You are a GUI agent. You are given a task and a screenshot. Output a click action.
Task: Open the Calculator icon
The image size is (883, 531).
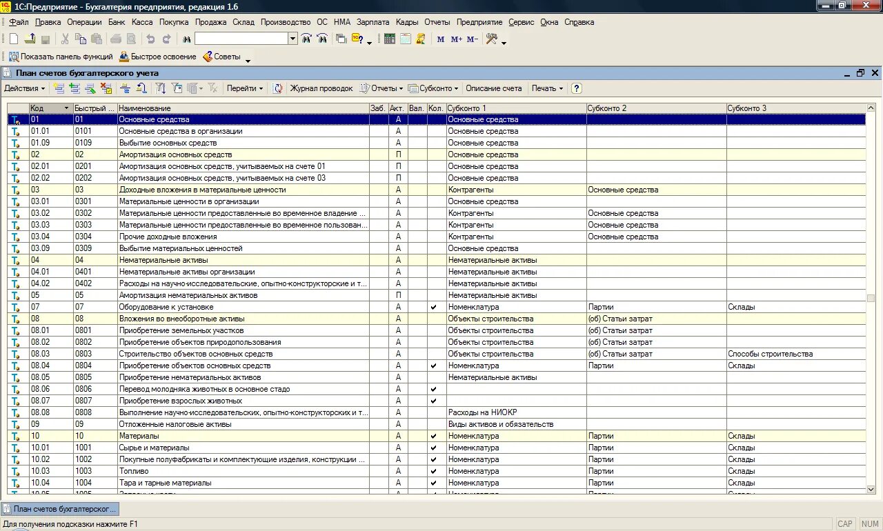(390, 39)
